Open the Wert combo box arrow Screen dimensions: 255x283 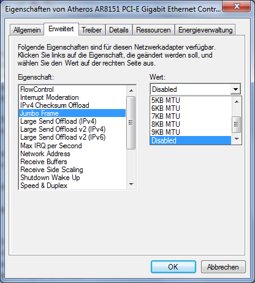[235, 89]
